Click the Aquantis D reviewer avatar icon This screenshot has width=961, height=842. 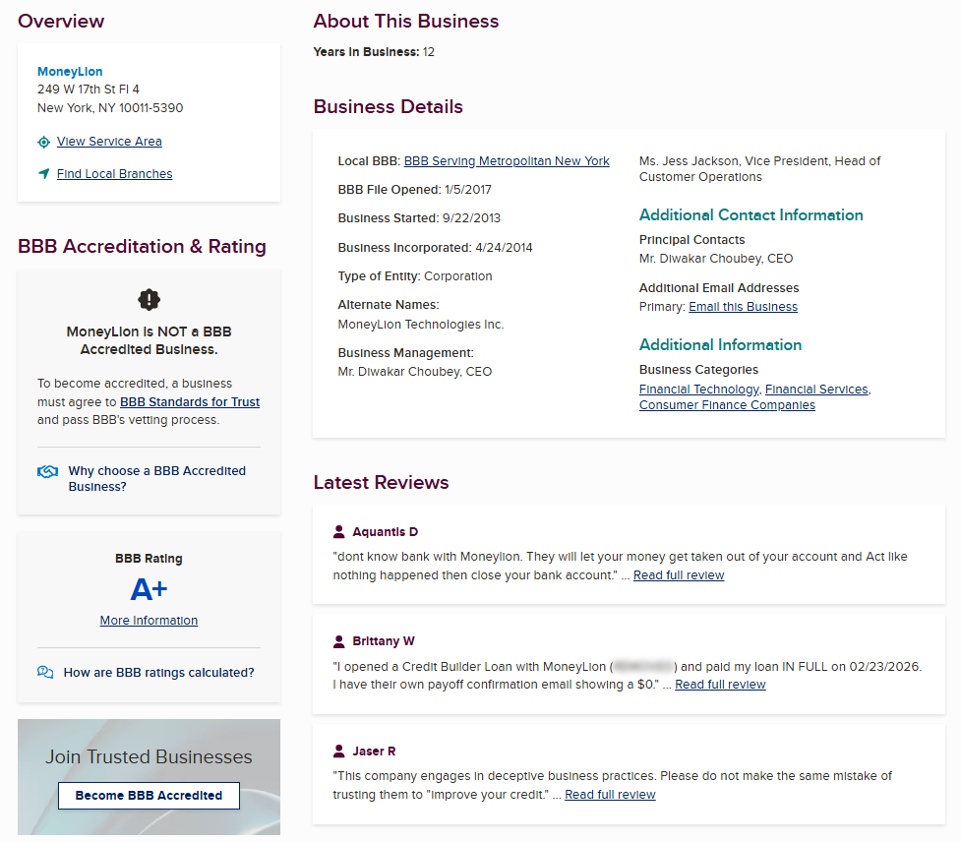[339, 532]
